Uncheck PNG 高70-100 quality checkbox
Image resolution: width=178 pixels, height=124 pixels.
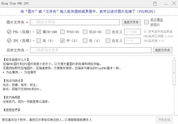39,32
